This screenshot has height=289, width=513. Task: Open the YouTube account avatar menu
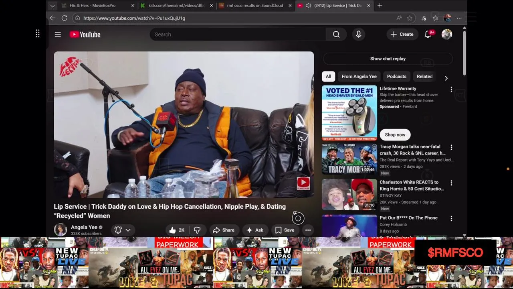coord(447,35)
